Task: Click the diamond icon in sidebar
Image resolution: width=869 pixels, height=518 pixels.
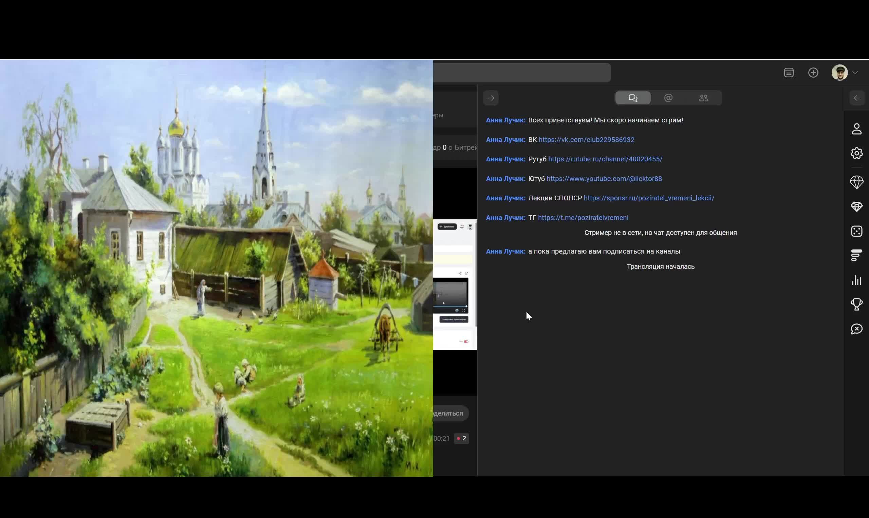Action: tap(856, 207)
